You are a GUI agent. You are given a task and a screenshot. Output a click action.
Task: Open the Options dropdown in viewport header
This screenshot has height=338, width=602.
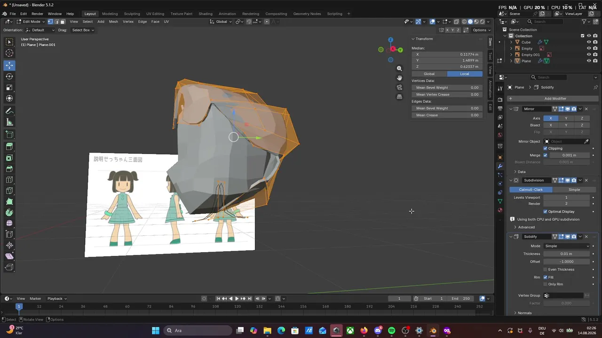click(481, 30)
